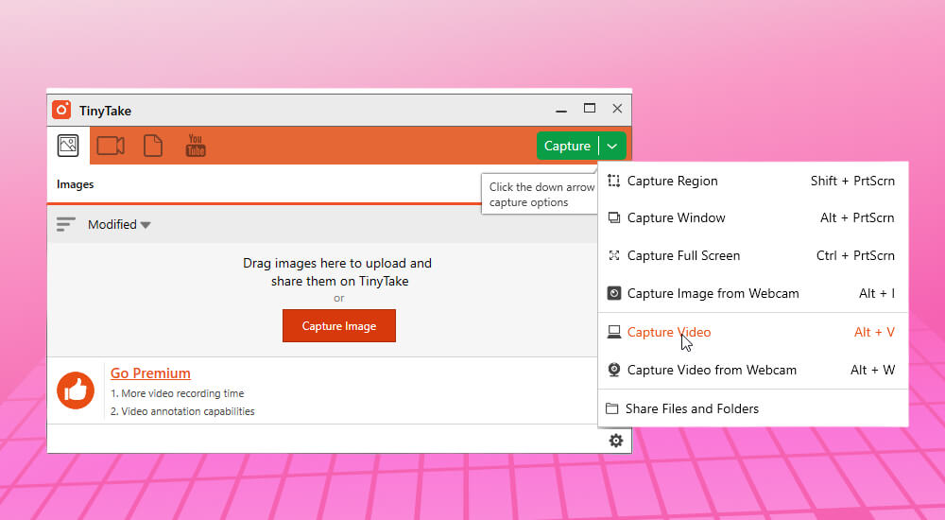Choose Capture Window menu entry

(753, 217)
